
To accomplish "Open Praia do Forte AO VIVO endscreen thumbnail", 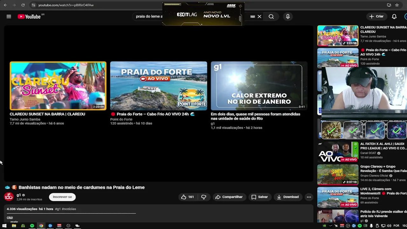I will click(158, 86).
